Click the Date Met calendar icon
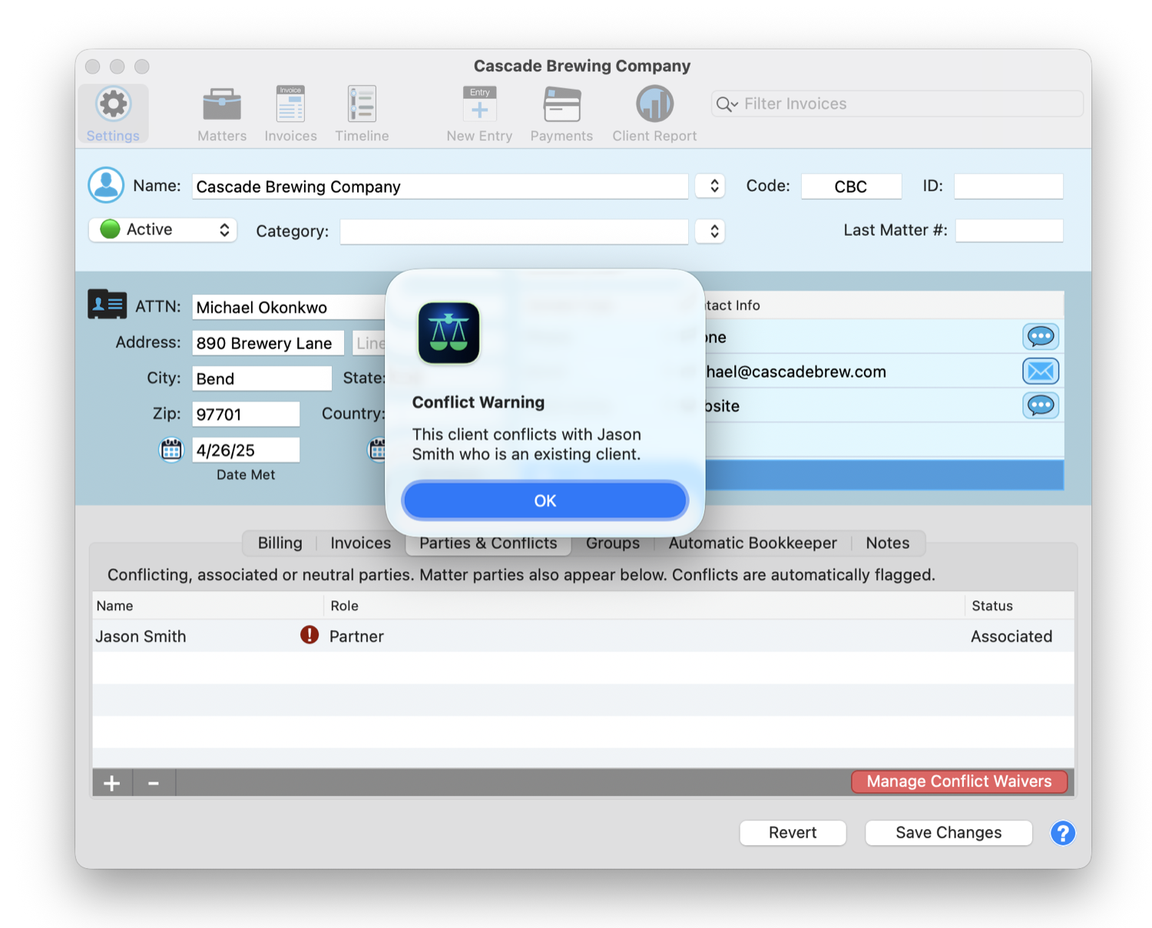 [x=171, y=450]
